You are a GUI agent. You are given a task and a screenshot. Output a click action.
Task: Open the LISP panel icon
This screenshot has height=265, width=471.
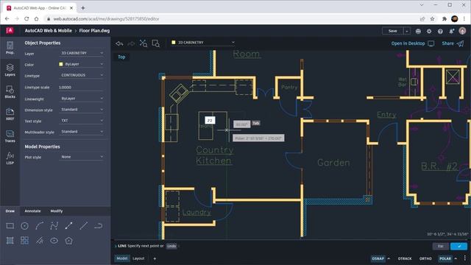(10, 158)
